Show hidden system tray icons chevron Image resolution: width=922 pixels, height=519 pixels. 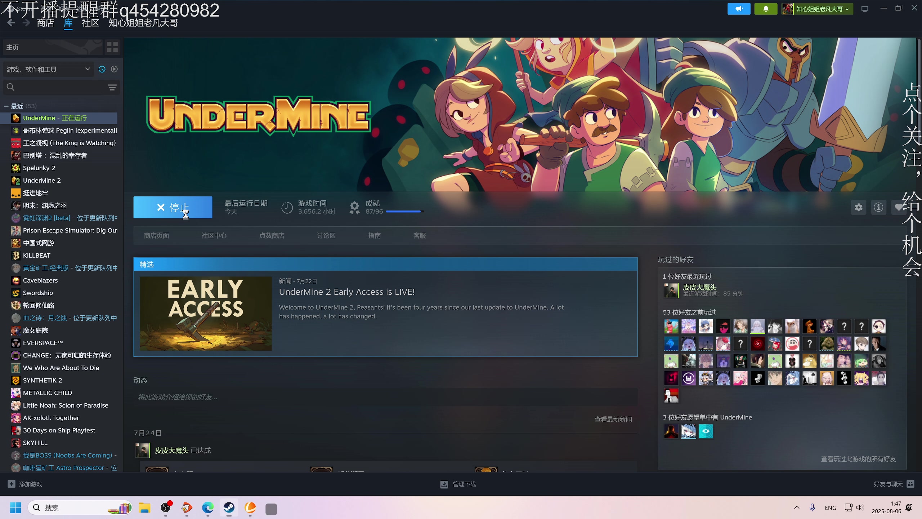[x=797, y=507]
